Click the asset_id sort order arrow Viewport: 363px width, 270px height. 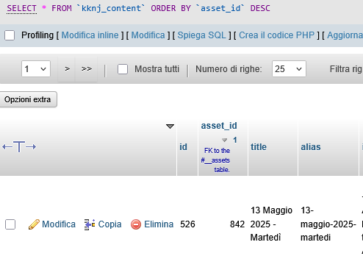(x=224, y=141)
